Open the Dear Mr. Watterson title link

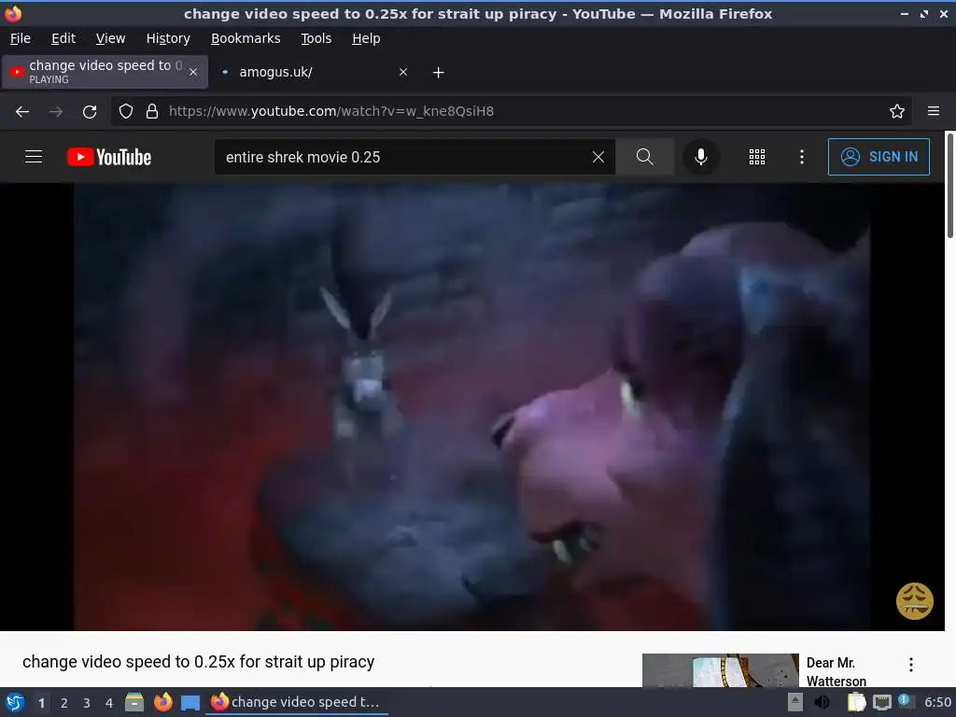tap(836, 671)
